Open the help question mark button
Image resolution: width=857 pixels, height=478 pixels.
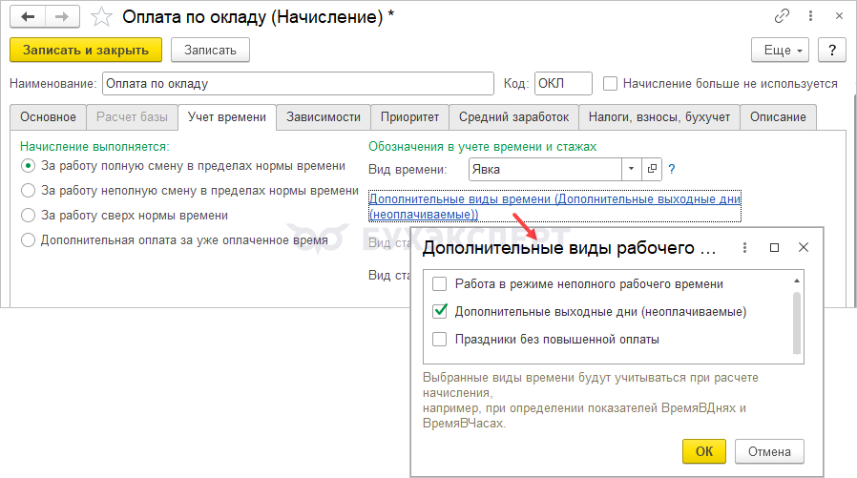point(832,50)
